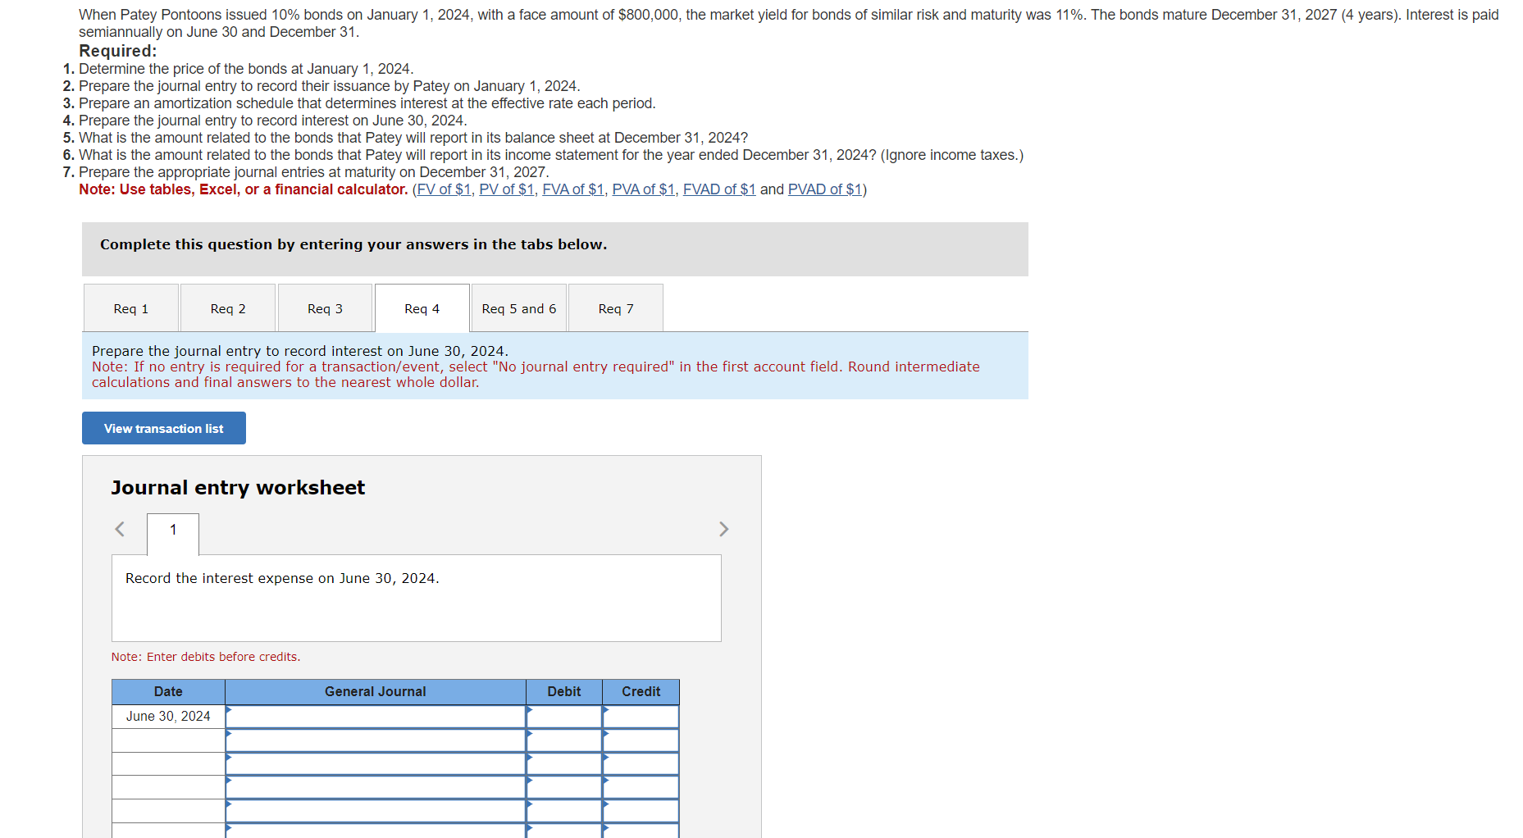Click Credit field in fifth row
This screenshot has width=1523, height=838.
tap(641, 812)
